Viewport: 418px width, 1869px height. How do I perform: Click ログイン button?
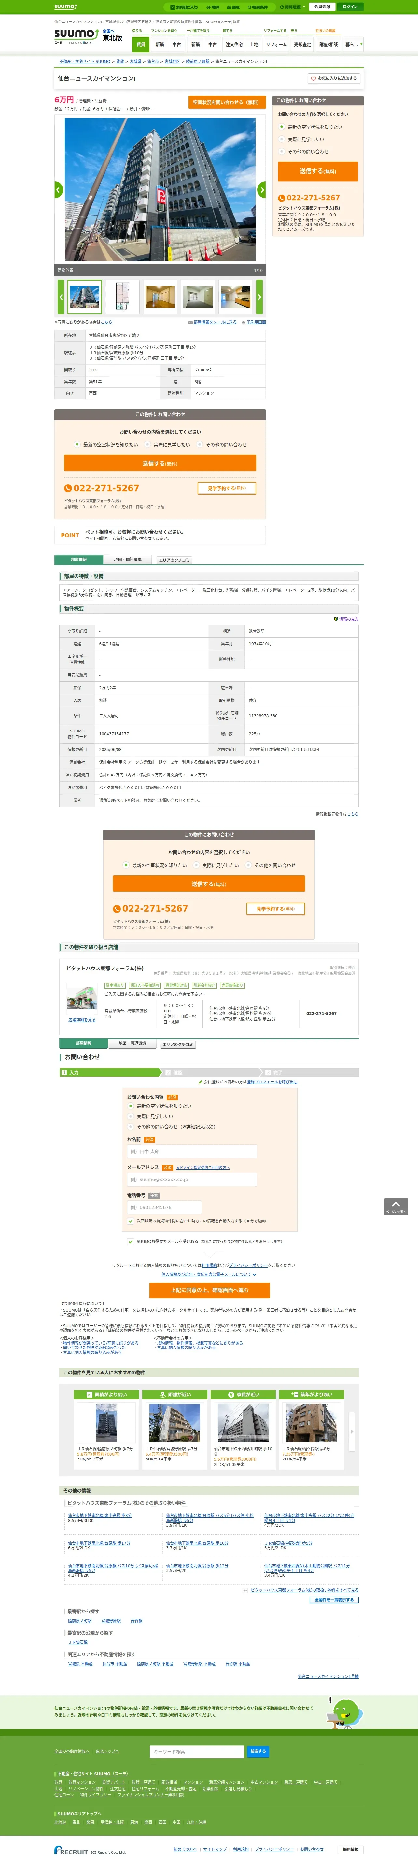[351, 7]
